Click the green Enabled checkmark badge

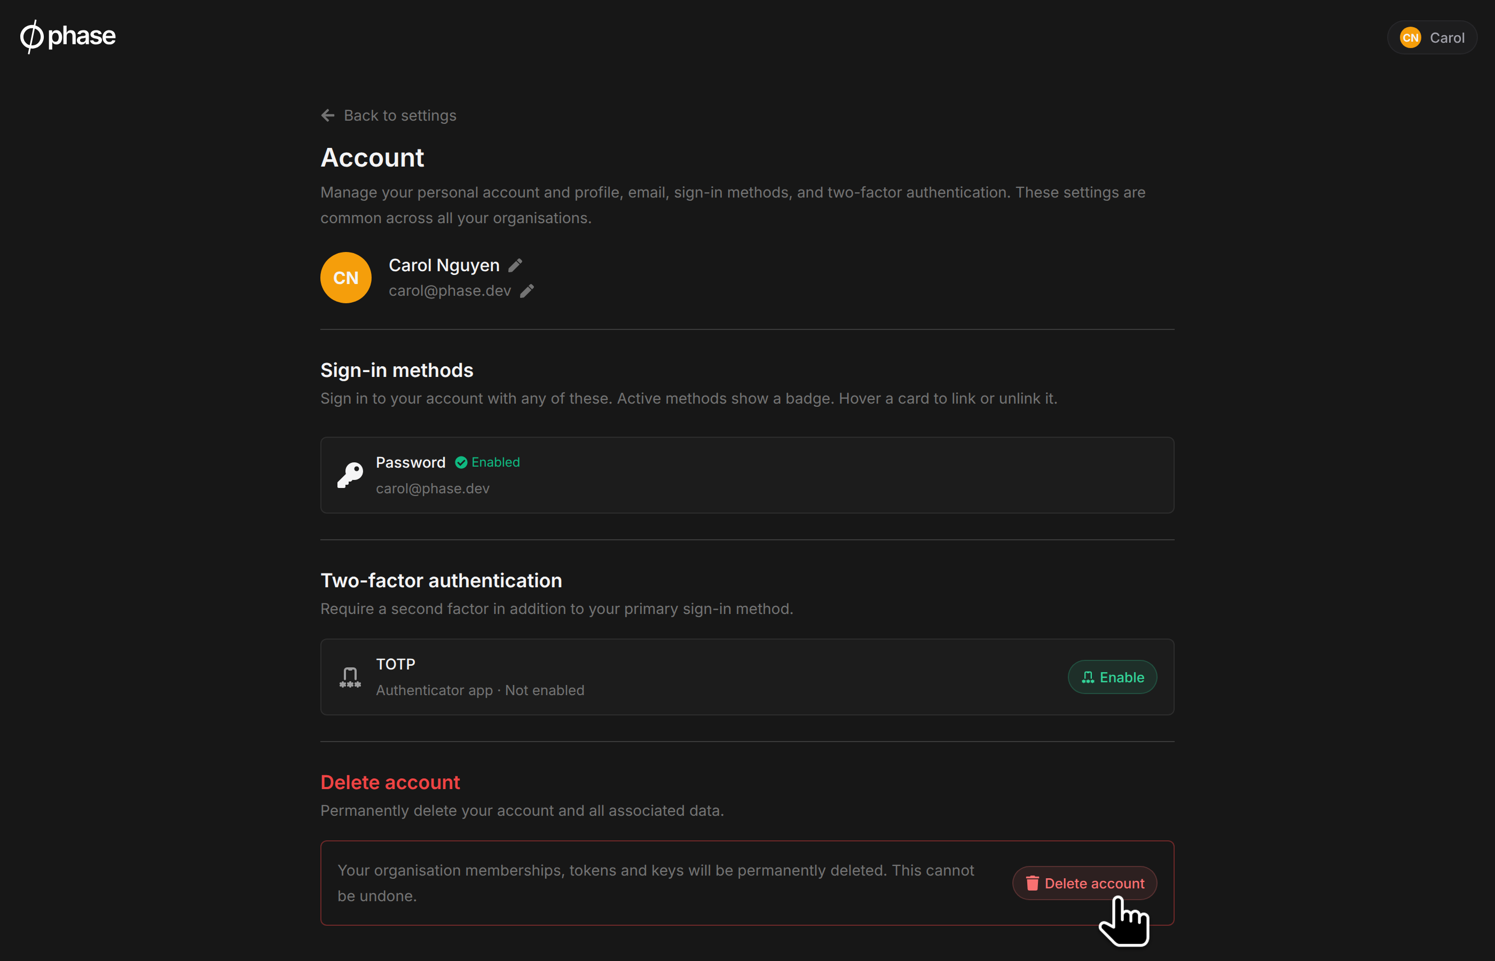[x=487, y=462]
